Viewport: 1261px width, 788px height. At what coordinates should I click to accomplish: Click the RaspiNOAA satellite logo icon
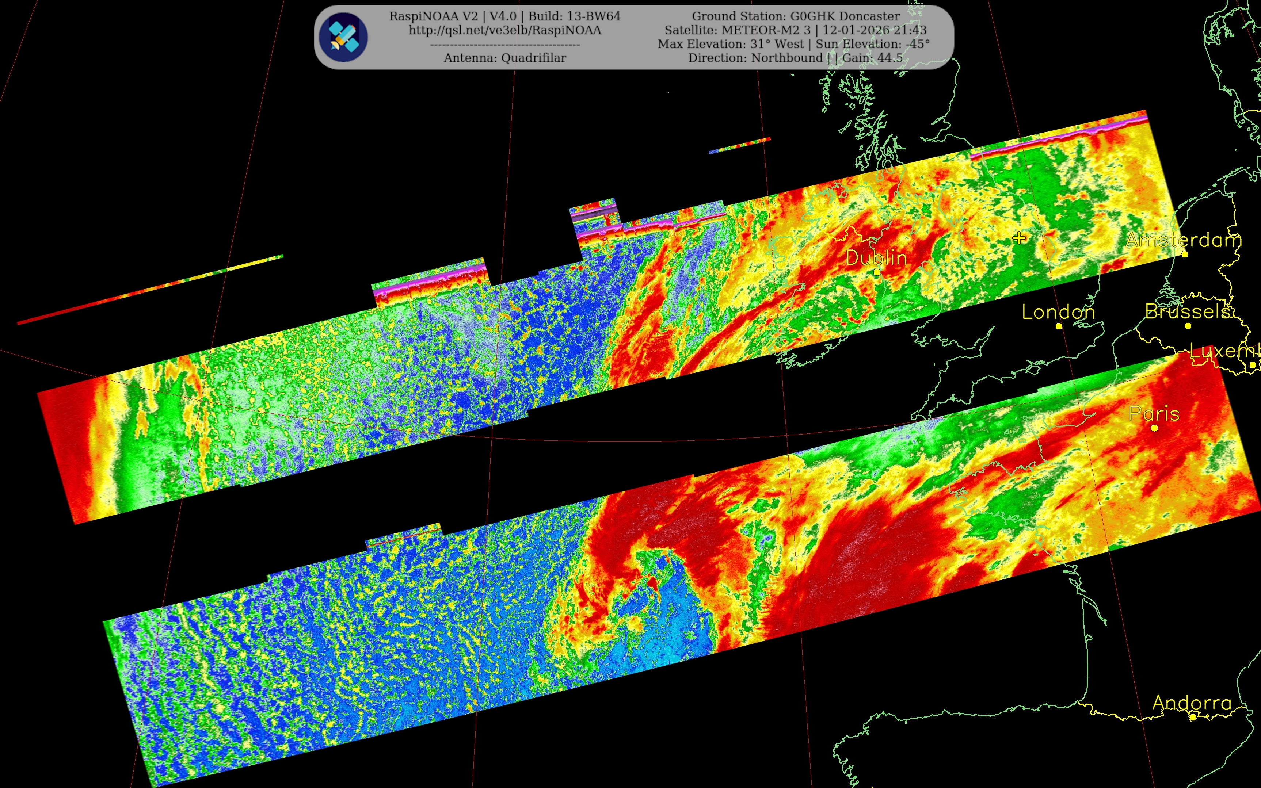(343, 38)
